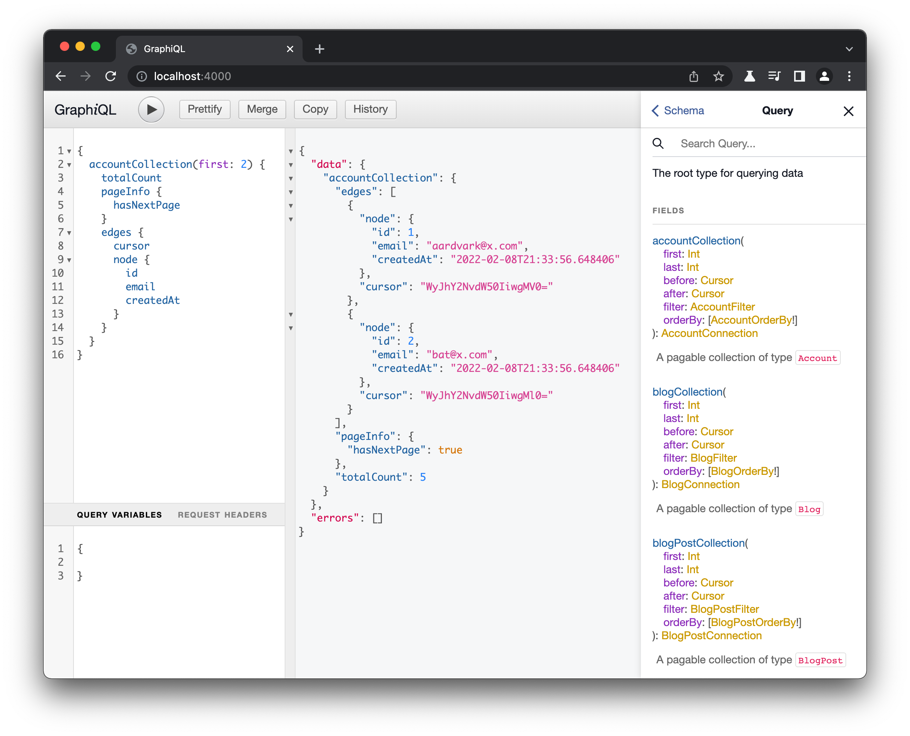Screen dimensions: 910x736
Task: Toggle the REQUEST HEADERS tab
Action: (222, 515)
